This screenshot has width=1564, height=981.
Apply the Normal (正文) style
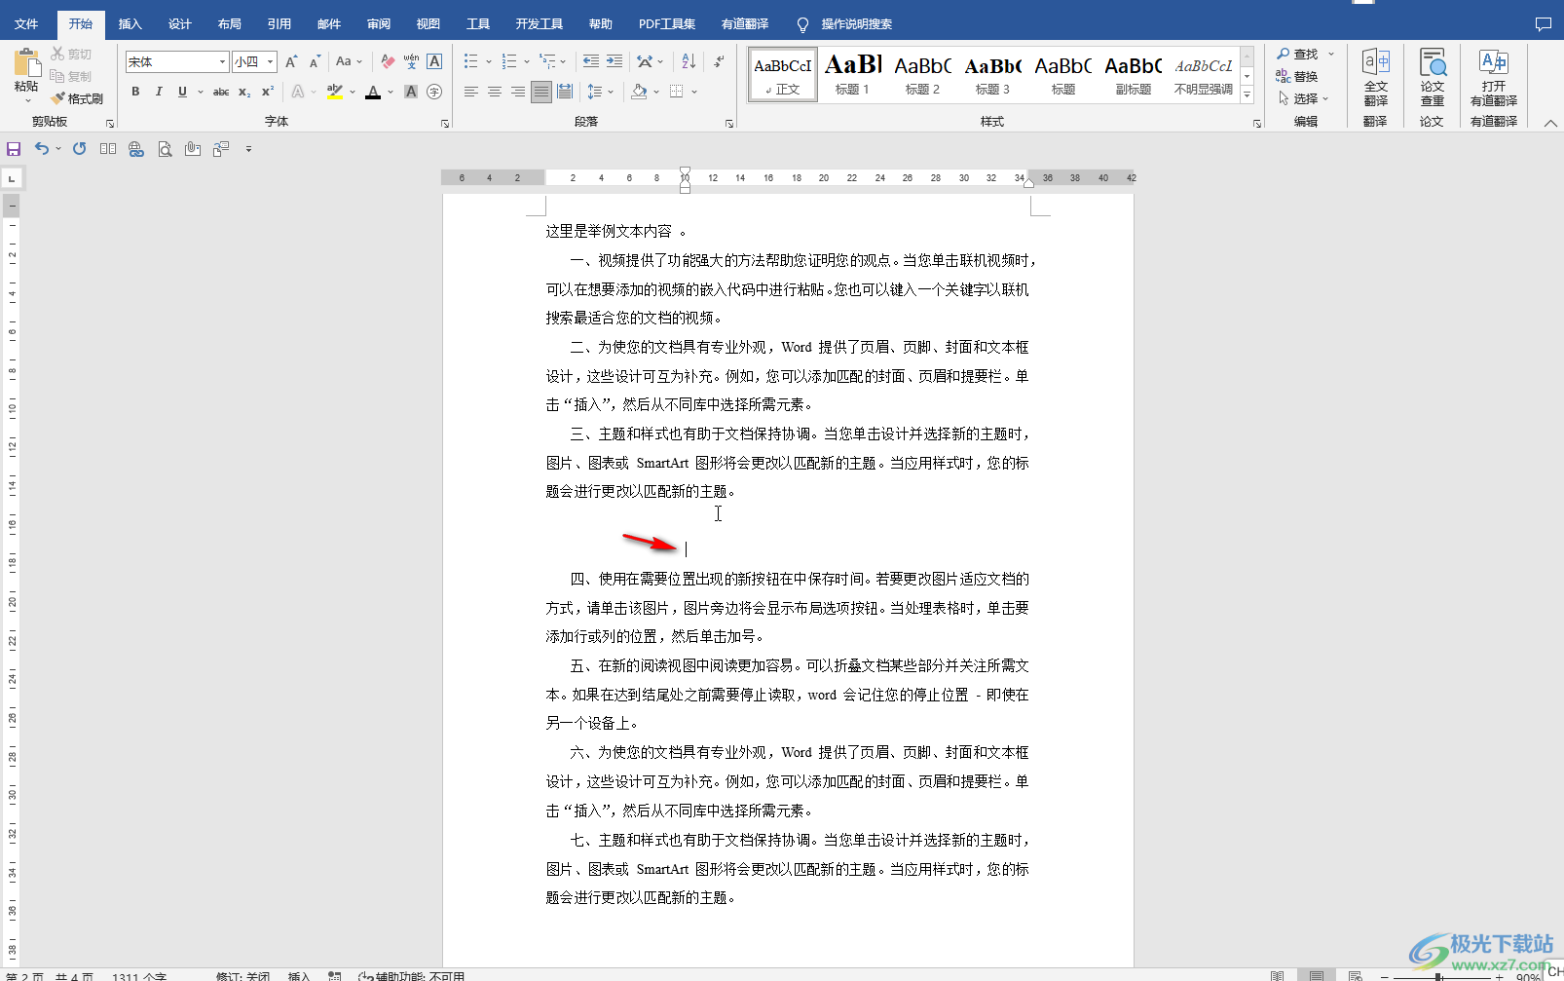pos(782,74)
